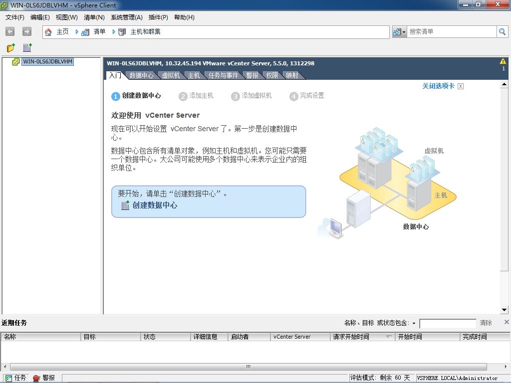Go back with the navigation back arrow
Image resolution: width=511 pixels, height=383 pixels.
coord(10,31)
